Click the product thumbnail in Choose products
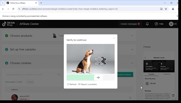181x103 pixels. click(55, 36)
